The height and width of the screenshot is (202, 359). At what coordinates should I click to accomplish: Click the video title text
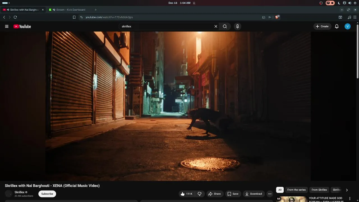click(x=52, y=186)
